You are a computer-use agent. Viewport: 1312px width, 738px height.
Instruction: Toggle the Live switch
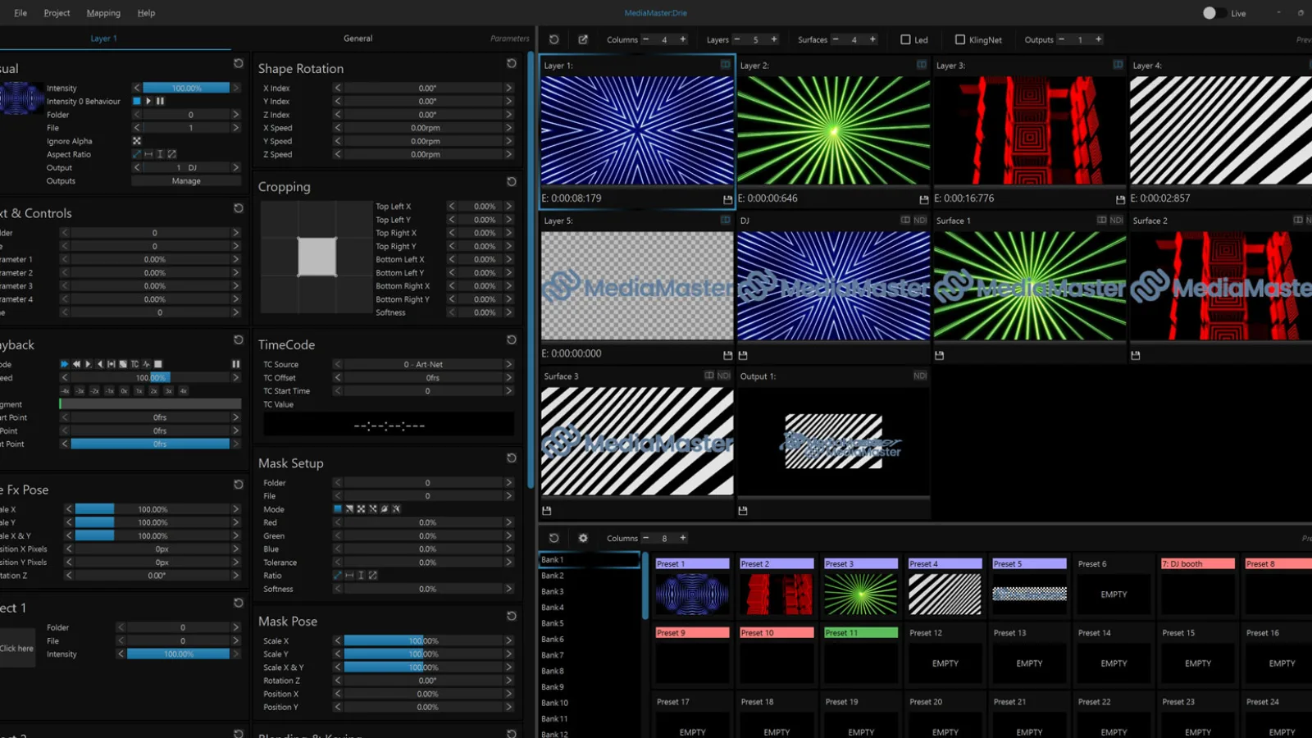tap(1214, 13)
